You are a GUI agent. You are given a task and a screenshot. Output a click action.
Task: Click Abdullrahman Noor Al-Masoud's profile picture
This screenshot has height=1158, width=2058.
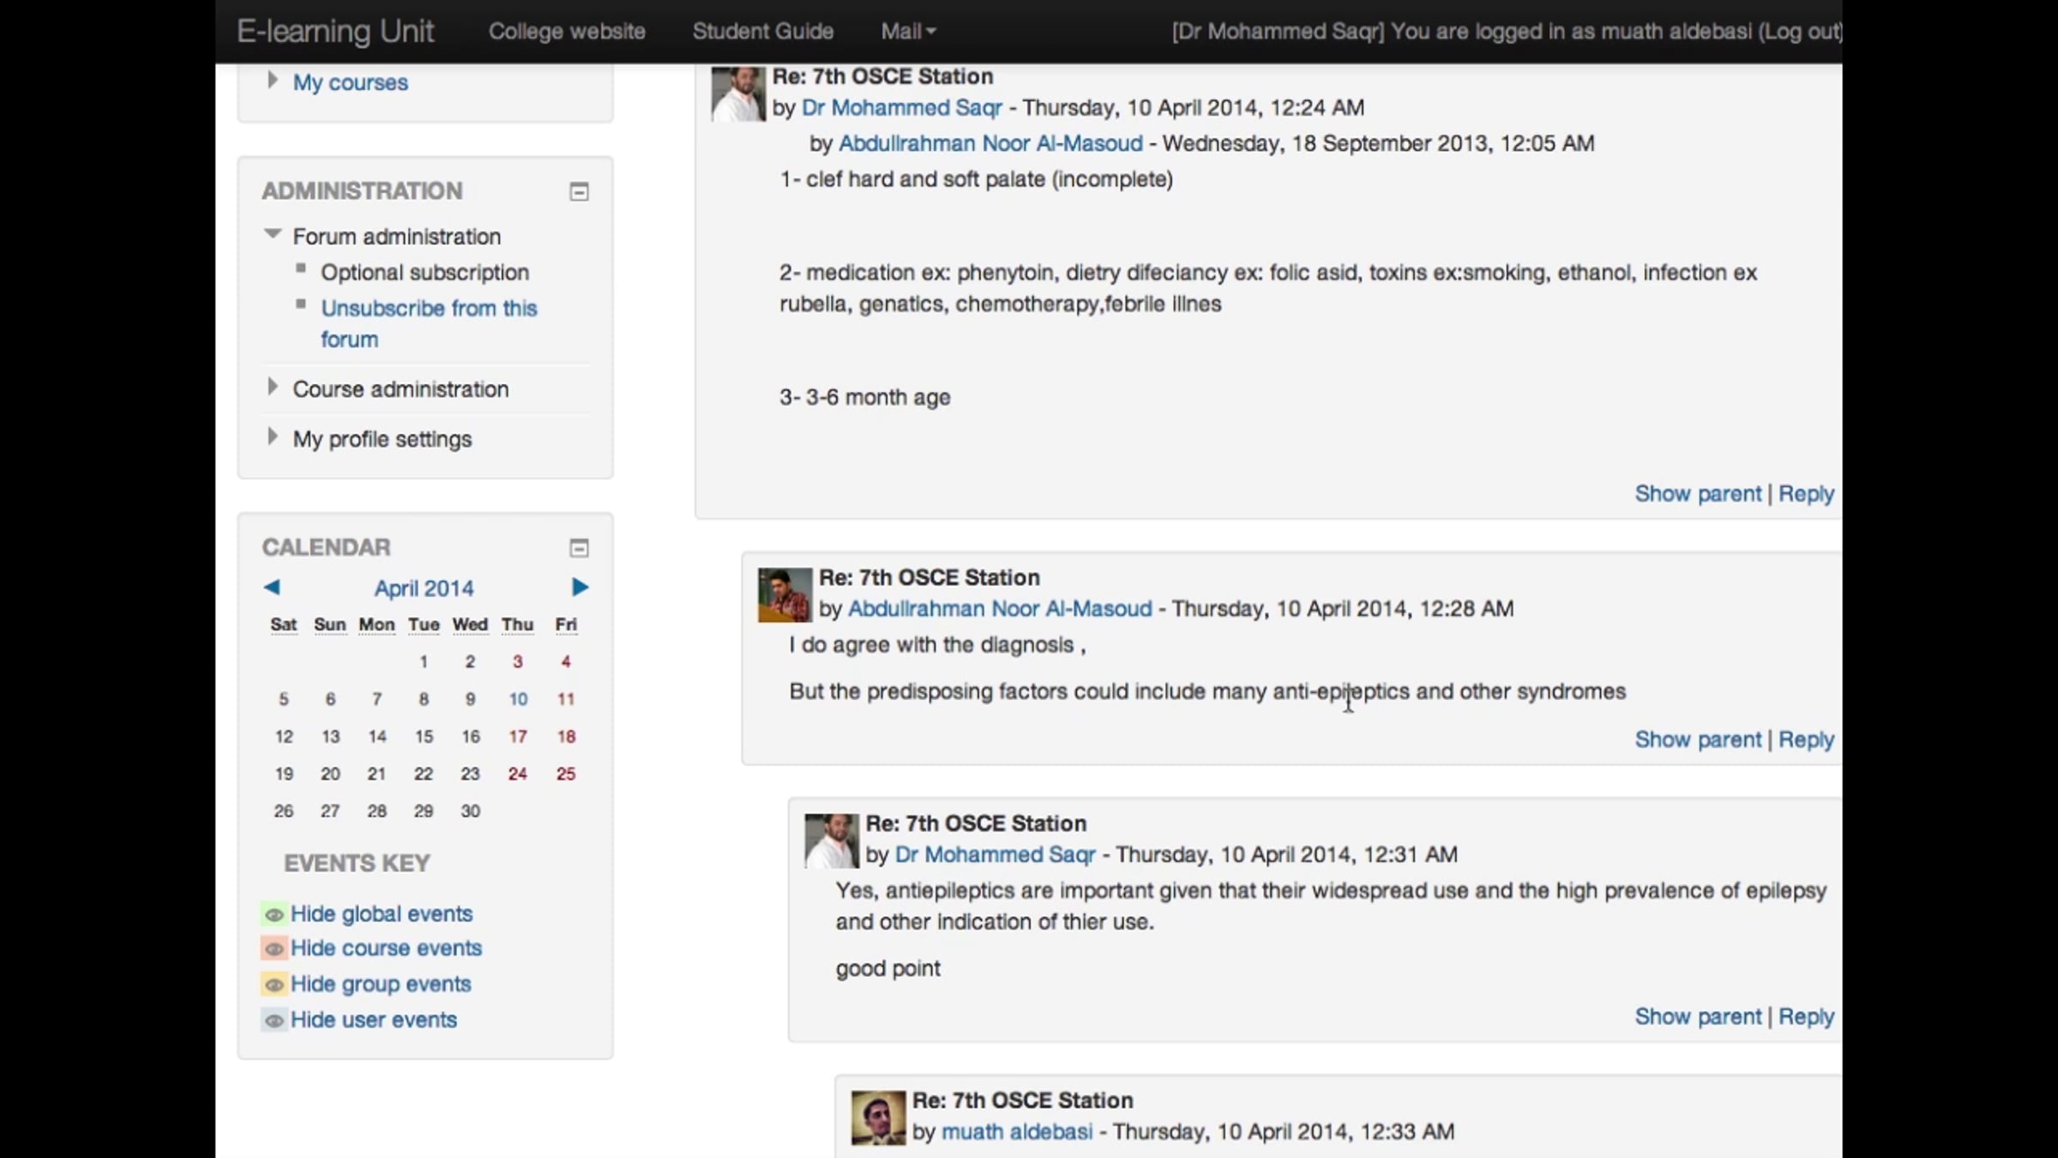(784, 594)
